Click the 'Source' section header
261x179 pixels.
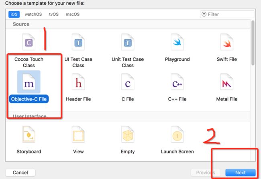[x=21, y=24]
